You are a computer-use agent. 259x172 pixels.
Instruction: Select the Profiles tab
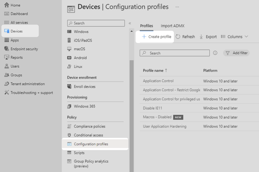[146, 26]
